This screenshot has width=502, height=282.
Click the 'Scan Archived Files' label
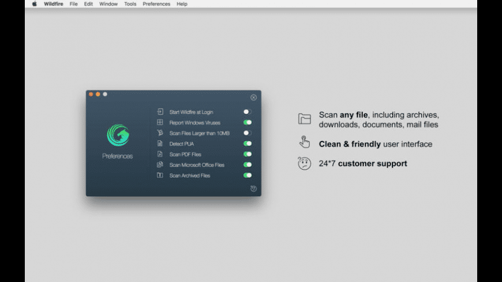tap(190, 176)
